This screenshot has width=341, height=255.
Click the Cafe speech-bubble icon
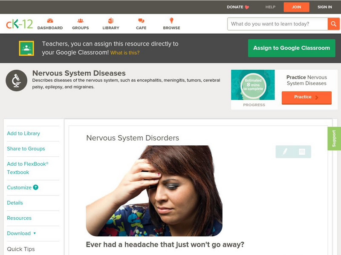tap(141, 20)
